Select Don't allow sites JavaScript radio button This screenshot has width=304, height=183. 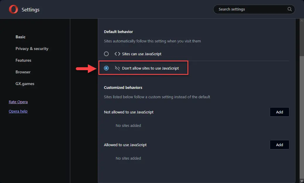click(x=106, y=68)
